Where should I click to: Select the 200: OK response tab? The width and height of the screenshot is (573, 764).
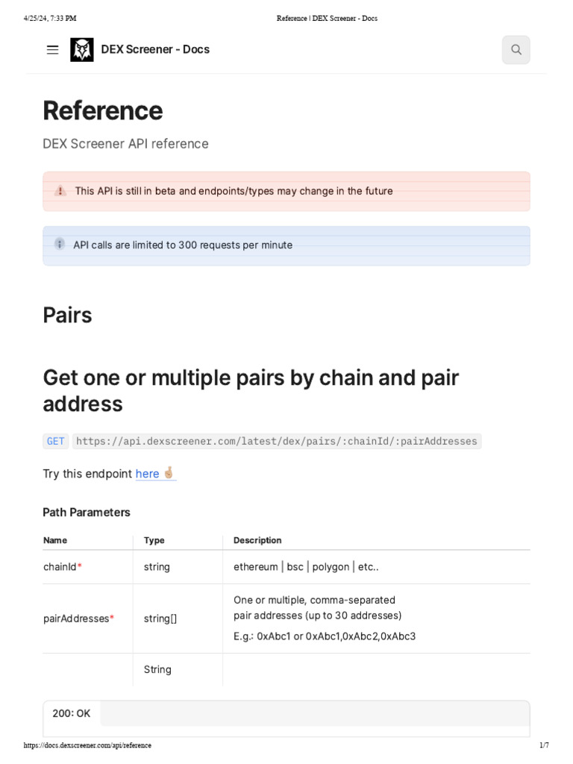72,713
